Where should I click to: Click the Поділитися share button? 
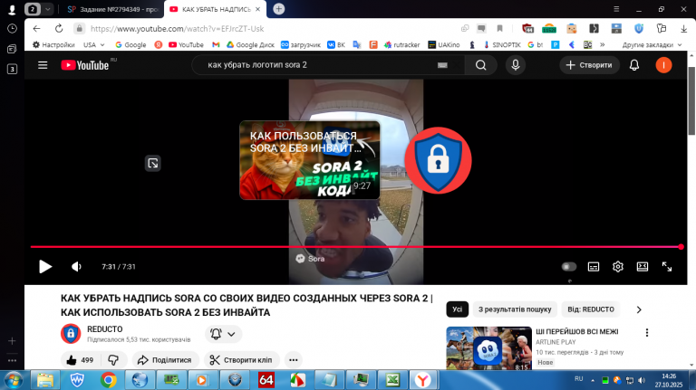tap(165, 360)
